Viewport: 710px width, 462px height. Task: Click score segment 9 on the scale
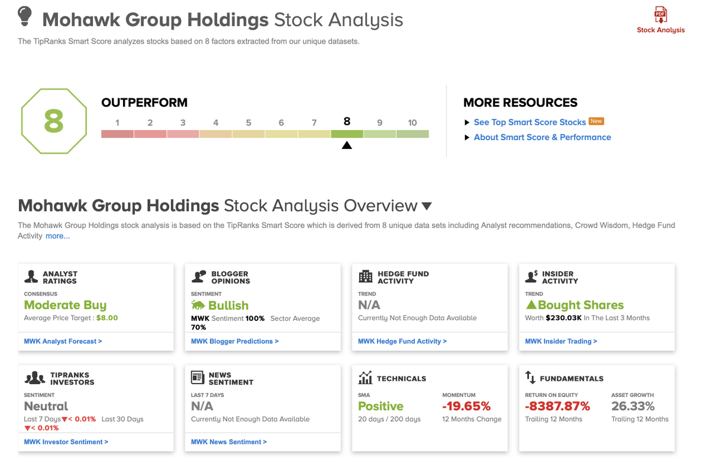[380, 134]
